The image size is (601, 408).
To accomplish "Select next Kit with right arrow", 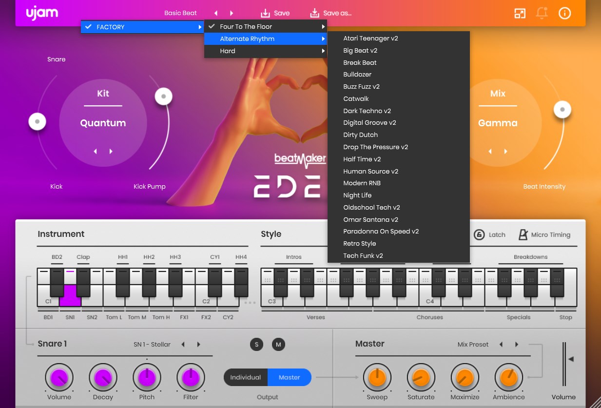I will (111, 152).
